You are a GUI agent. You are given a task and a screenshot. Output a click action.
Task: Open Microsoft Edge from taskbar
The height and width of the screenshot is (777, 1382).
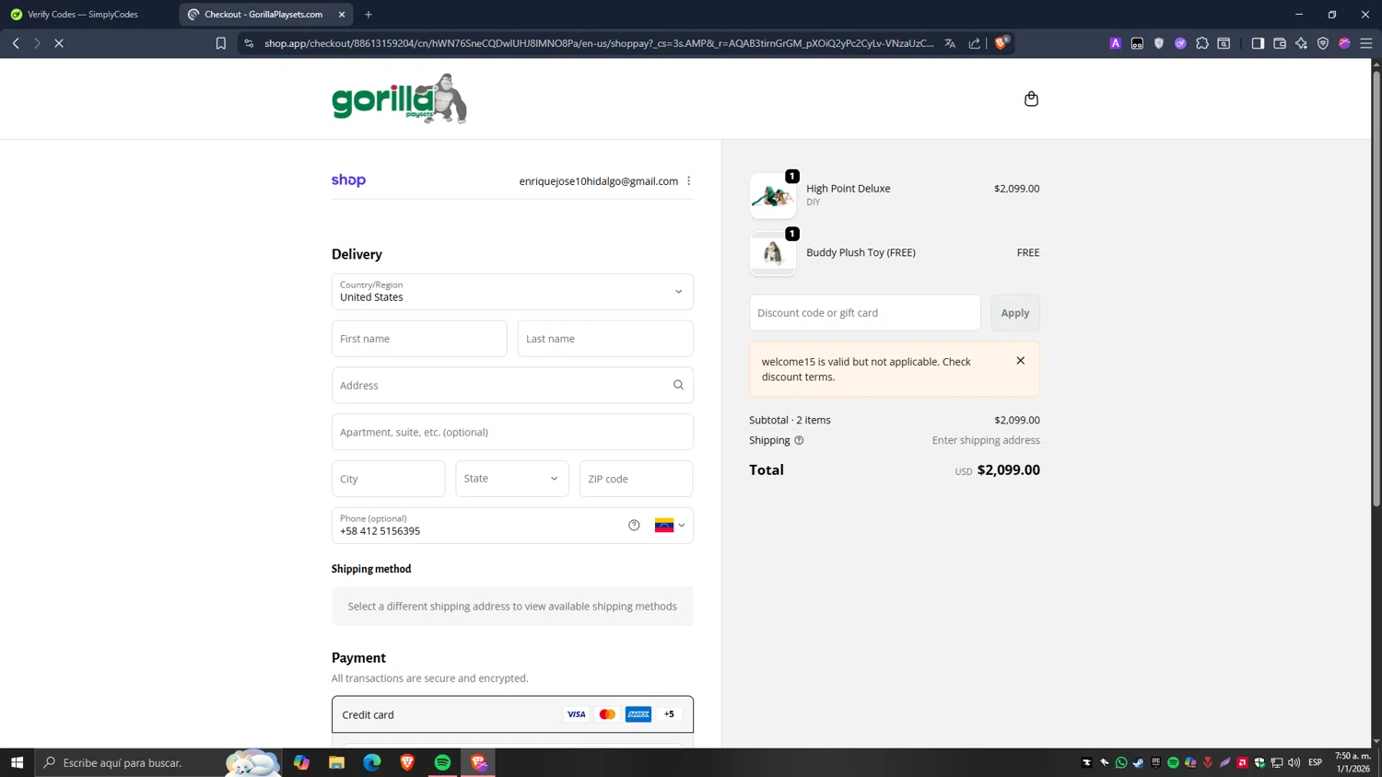click(371, 762)
